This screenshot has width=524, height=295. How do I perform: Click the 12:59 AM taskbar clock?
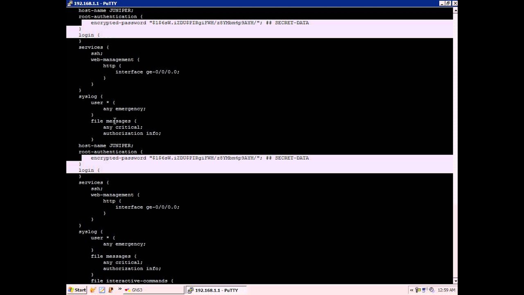(446, 290)
